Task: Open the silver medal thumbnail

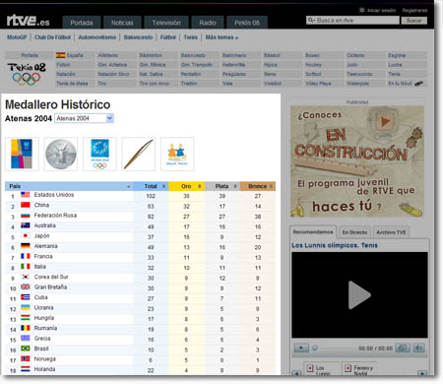Action: coord(61,154)
